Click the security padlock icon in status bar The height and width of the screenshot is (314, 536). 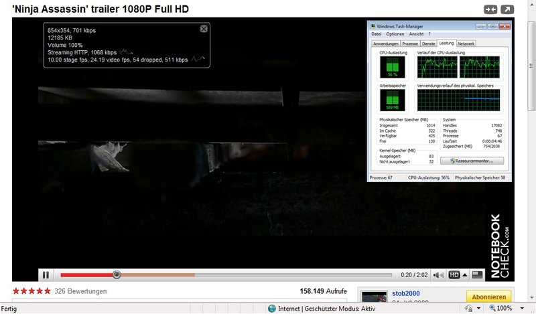pos(469,309)
